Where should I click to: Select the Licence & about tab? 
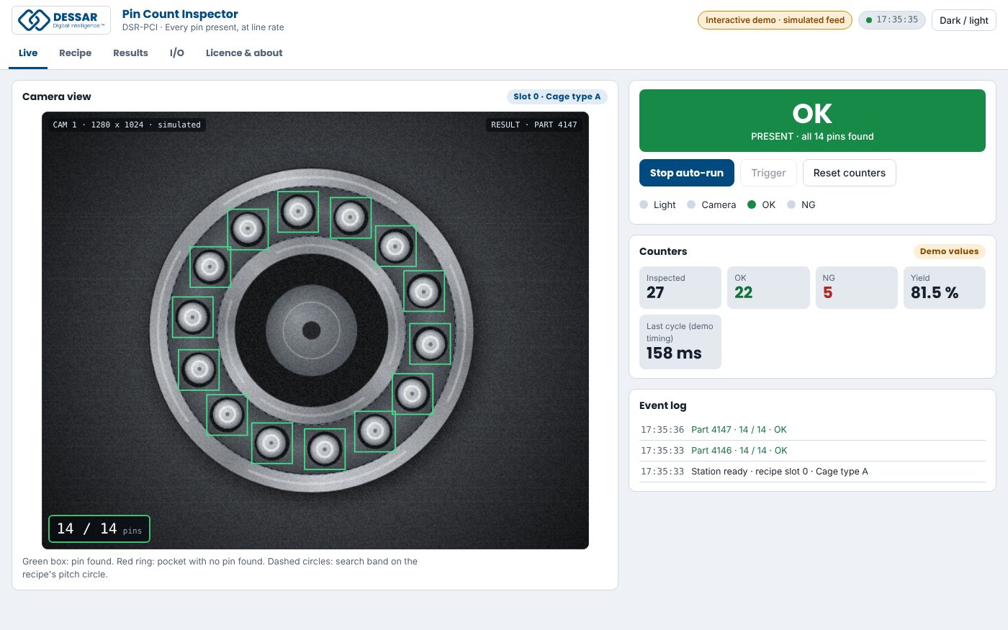click(244, 53)
